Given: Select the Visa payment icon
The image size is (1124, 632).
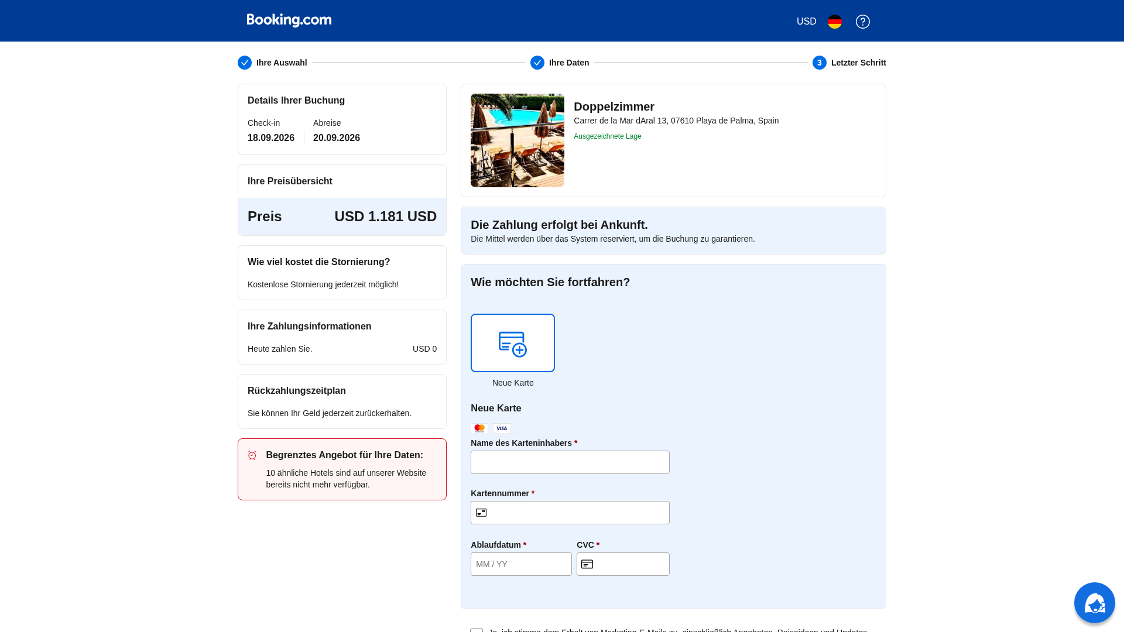Looking at the screenshot, I should point(501,428).
